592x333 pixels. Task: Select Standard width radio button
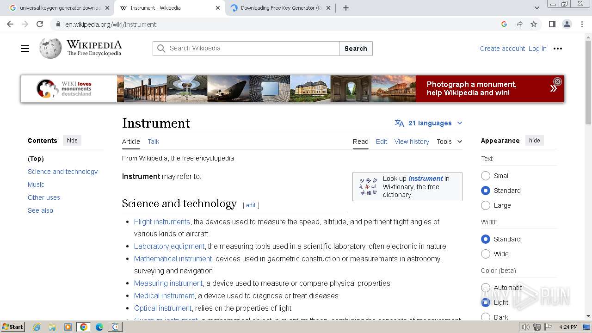pyautogui.click(x=486, y=239)
